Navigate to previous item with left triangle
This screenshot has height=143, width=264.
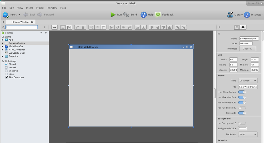pyautogui.click(x=41, y=33)
